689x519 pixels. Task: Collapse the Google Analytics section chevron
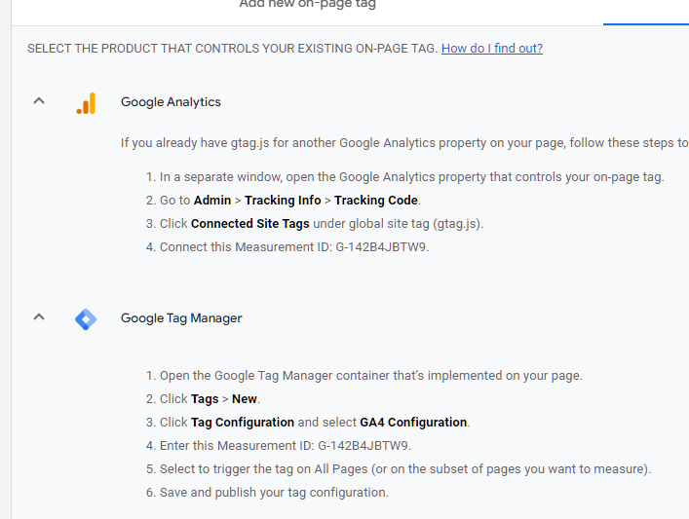[x=39, y=100]
